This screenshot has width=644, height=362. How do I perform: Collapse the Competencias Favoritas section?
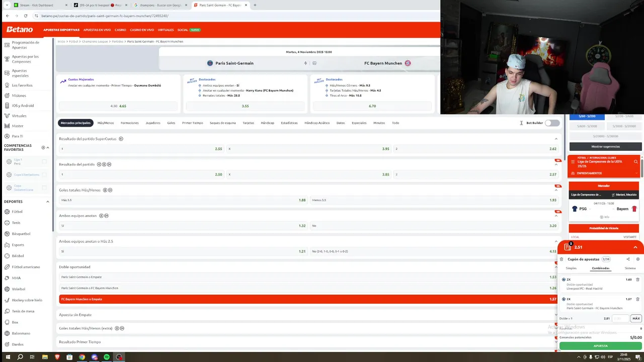(48, 148)
